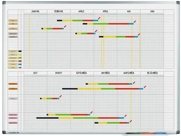Click the JULY month header
Screen dimensions: 181x136
[x=35, y=73]
